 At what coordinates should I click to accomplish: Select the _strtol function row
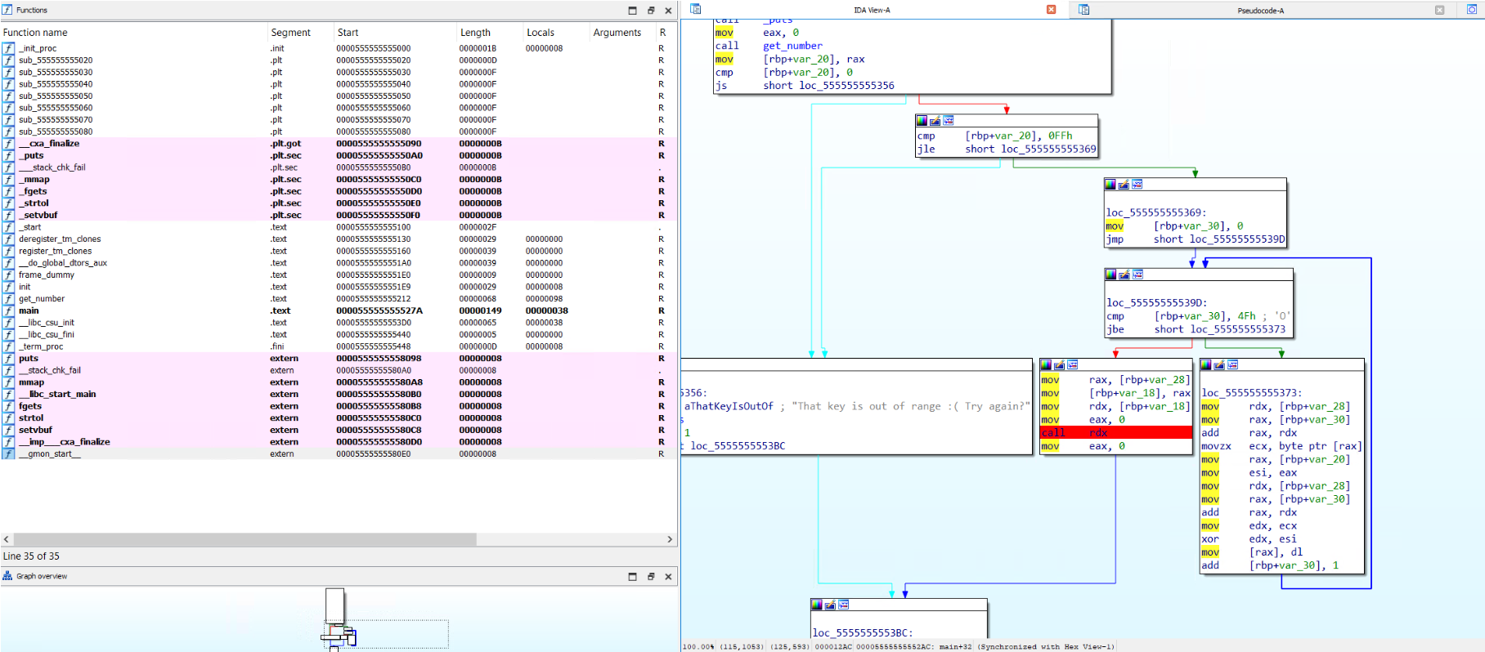(x=339, y=203)
